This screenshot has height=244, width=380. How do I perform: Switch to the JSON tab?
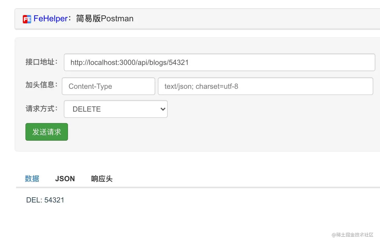65,179
